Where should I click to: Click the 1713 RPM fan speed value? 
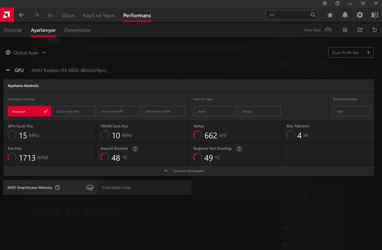pos(33,158)
